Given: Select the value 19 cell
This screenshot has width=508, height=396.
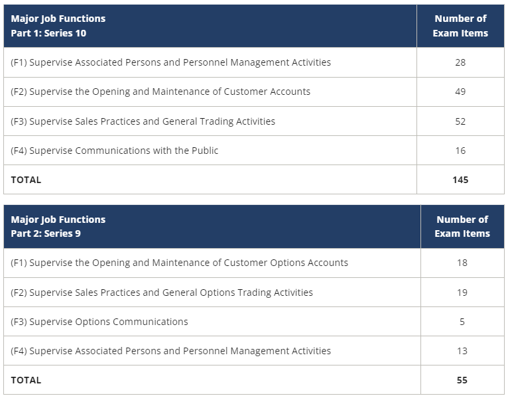Looking at the screenshot, I should (462, 293).
